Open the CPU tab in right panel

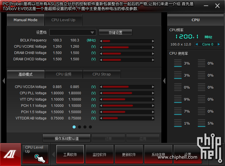pos(195,20)
